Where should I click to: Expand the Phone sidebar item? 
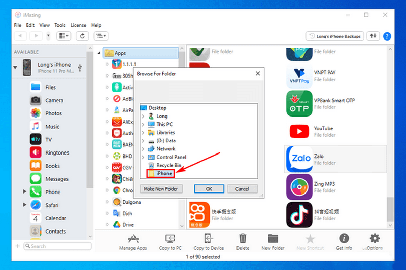[24, 191]
